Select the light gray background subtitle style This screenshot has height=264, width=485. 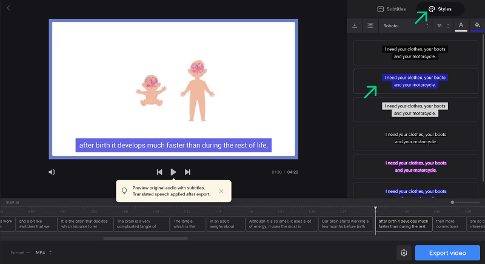(x=416, y=110)
